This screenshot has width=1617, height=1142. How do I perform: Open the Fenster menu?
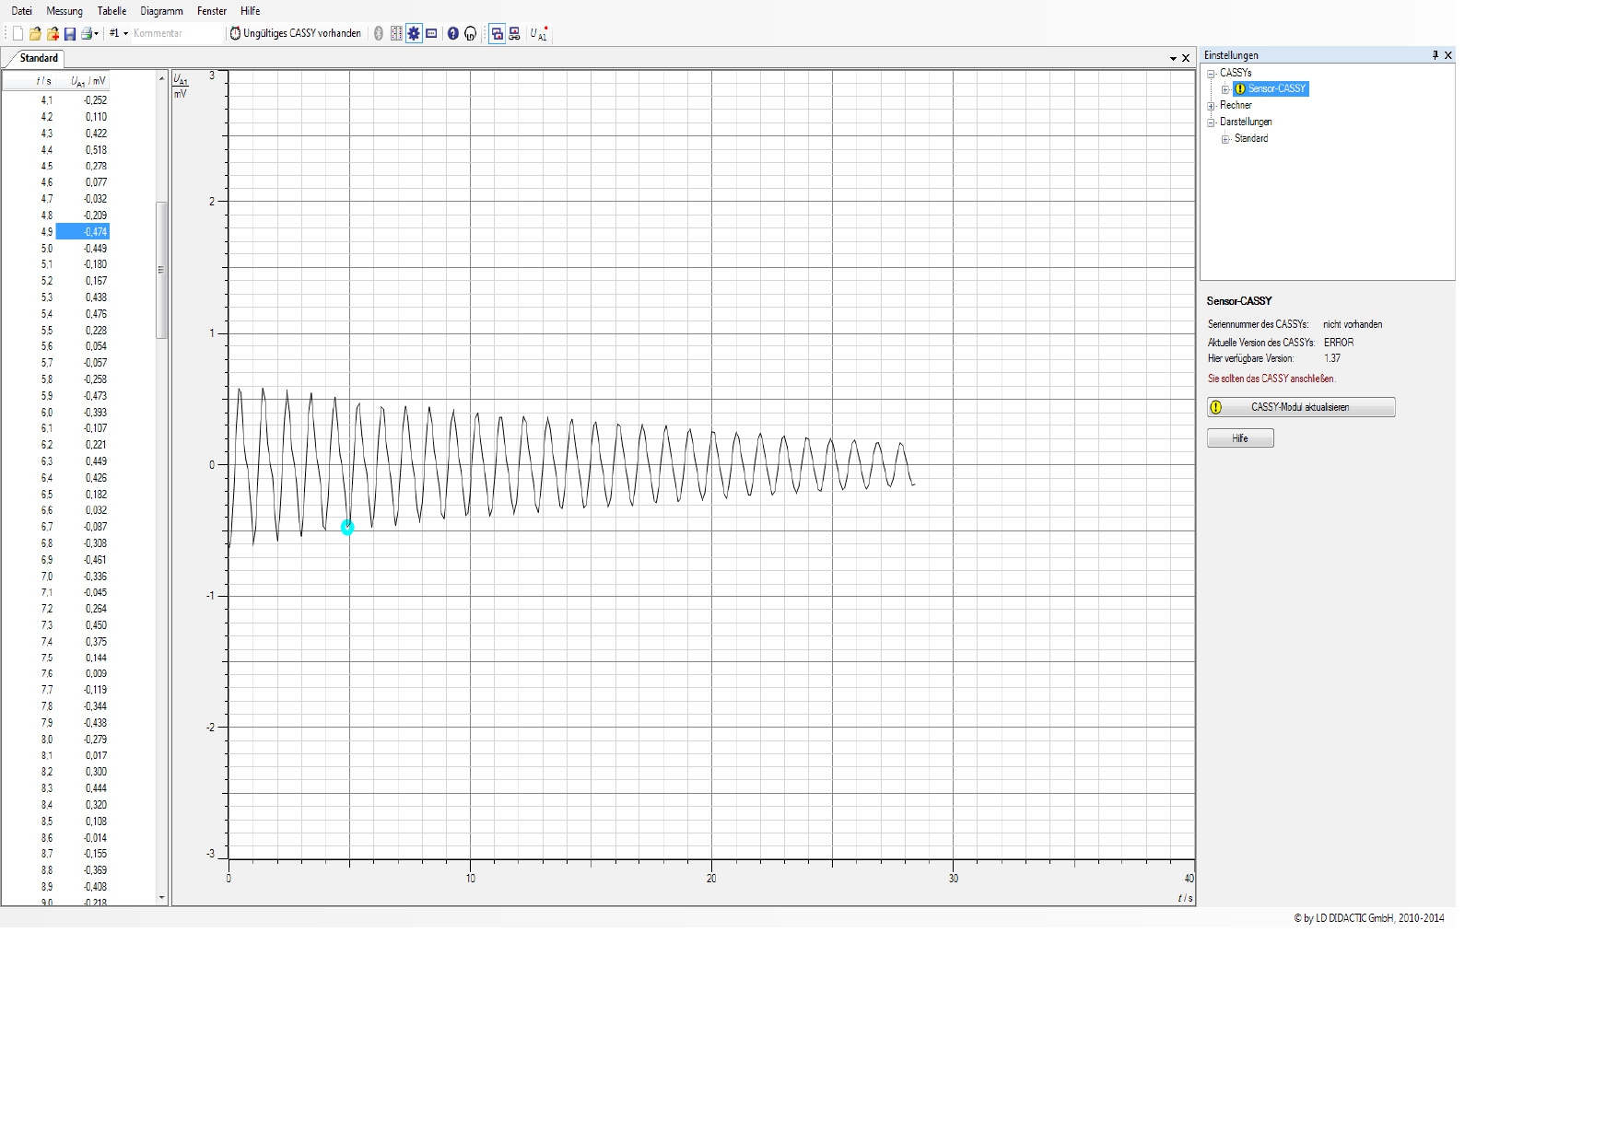click(212, 11)
